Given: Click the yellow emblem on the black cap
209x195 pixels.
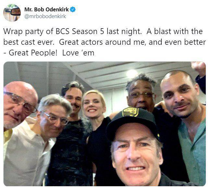Looking at the screenshot, I should coord(130,112).
